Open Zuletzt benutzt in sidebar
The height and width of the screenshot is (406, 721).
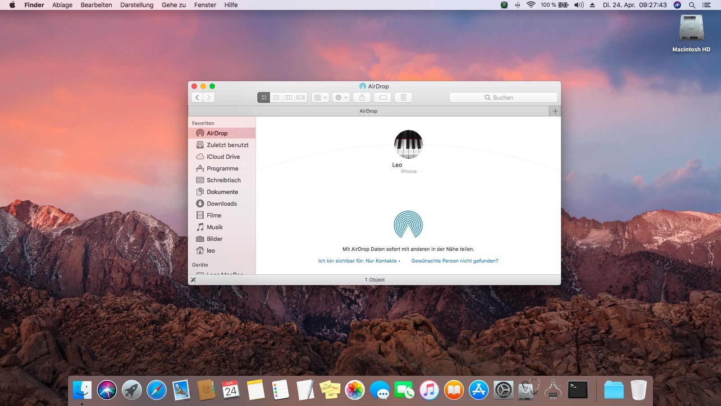[x=222, y=145]
